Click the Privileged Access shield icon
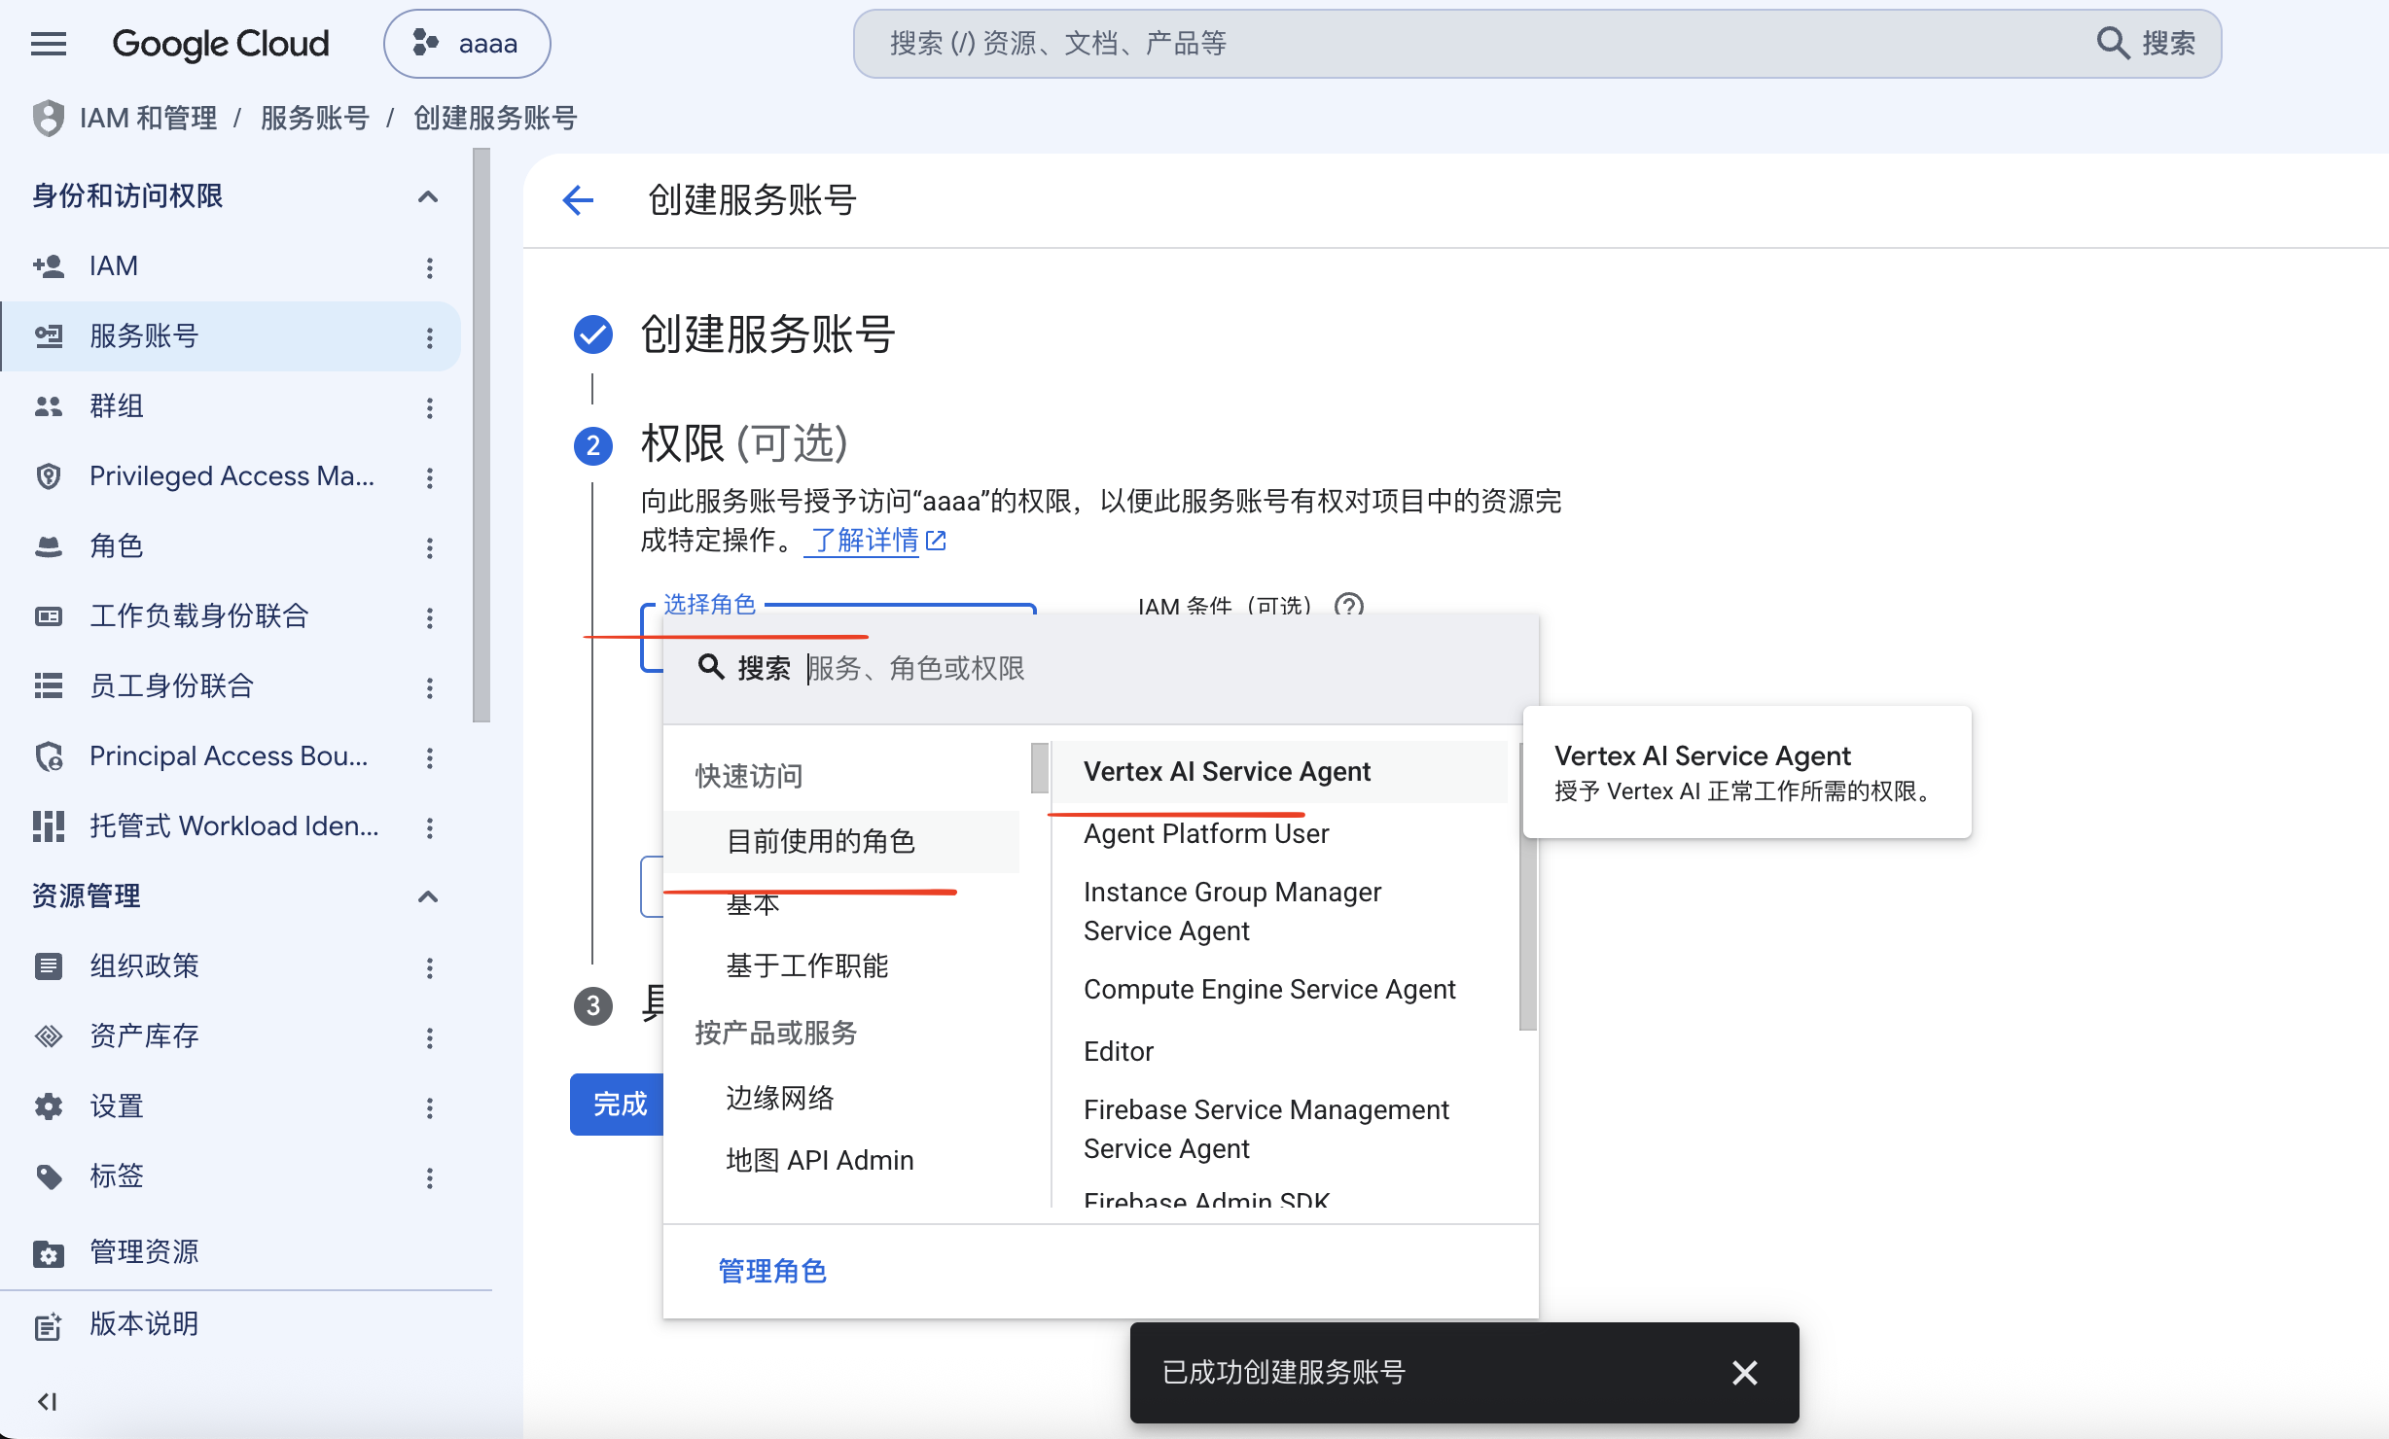 click(x=49, y=476)
